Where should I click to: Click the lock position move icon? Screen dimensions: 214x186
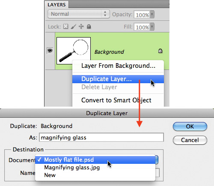tap(81, 26)
